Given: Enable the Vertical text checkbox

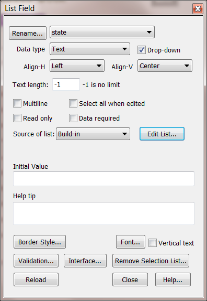Looking at the screenshot, I should click(x=153, y=243).
